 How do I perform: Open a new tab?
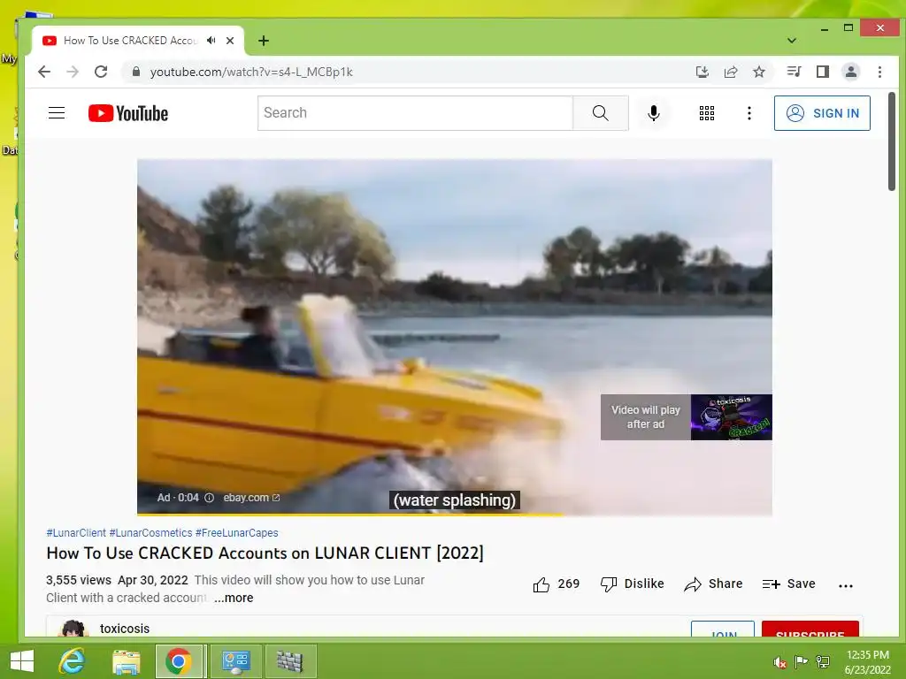(x=264, y=41)
